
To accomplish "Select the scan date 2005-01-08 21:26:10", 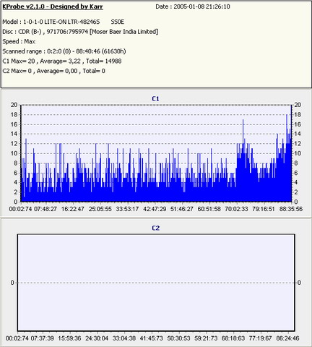I will 201,7.
